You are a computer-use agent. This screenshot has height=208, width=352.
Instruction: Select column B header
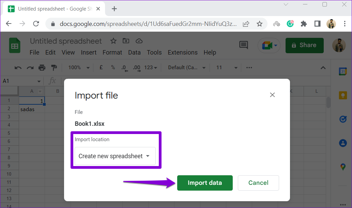pyautogui.click(x=58, y=91)
